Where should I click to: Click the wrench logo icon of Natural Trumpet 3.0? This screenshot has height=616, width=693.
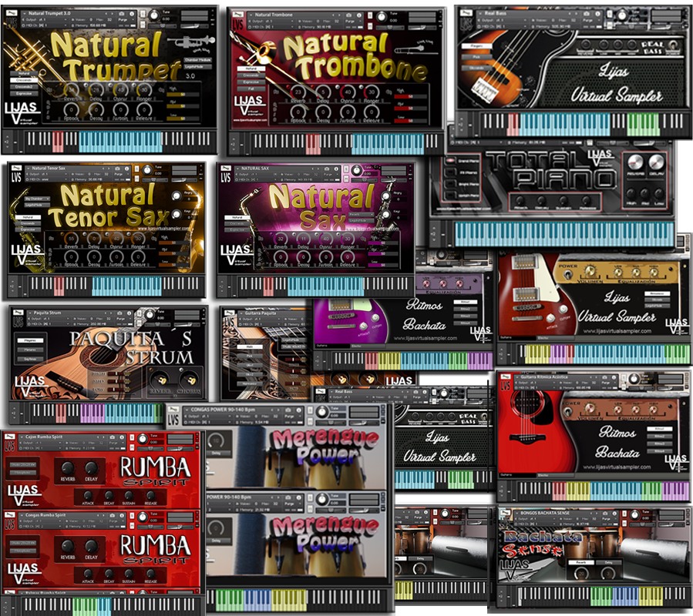pyautogui.click(x=12, y=14)
